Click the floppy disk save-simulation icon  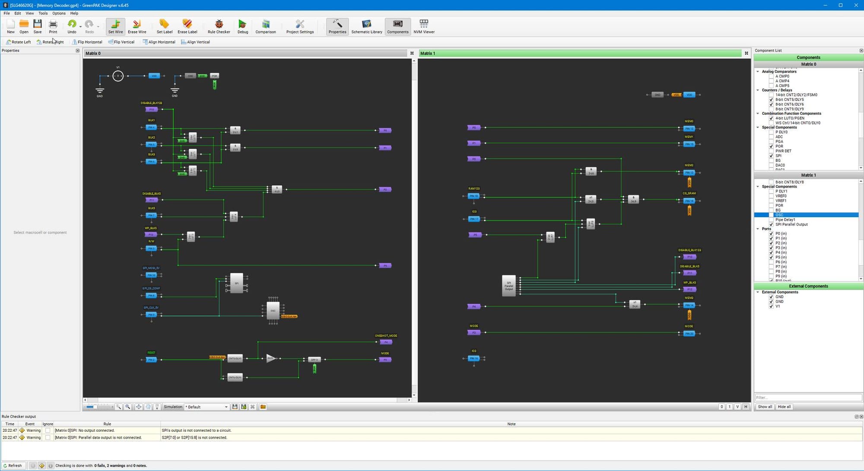235,407
